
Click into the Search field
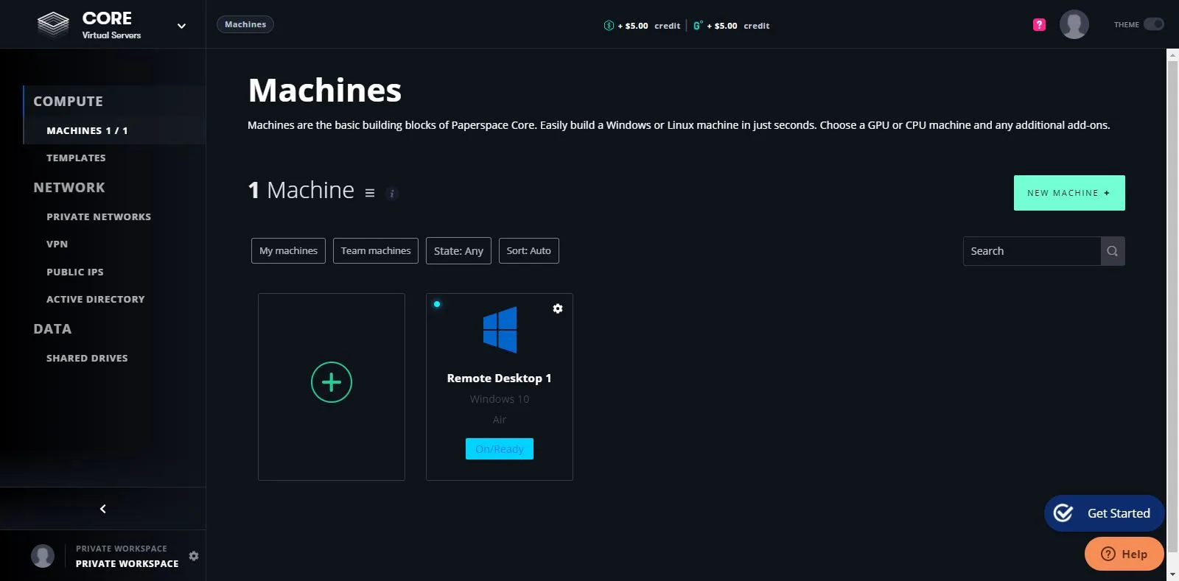pos(1032,251)
